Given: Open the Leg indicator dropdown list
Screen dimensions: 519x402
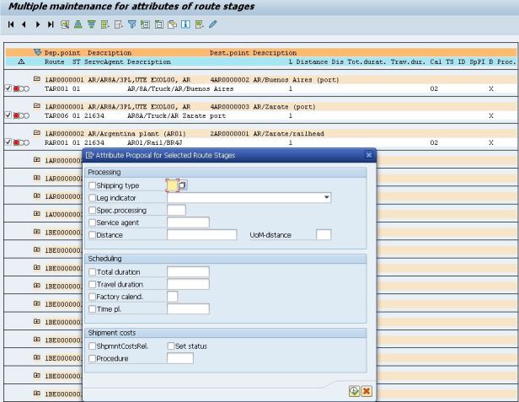Looking at the screenshot, I should pyautogui.click(x=326, y=197).
